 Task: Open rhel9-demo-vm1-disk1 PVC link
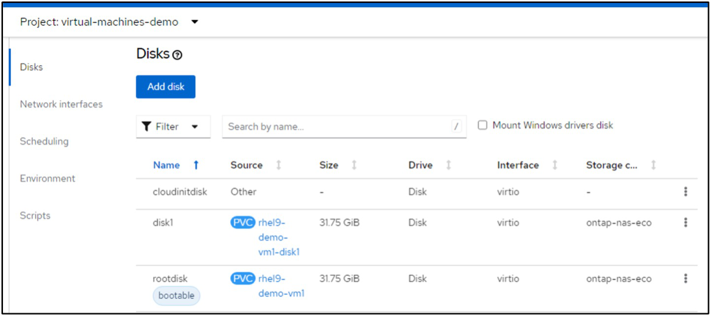[x=279, y=237]
